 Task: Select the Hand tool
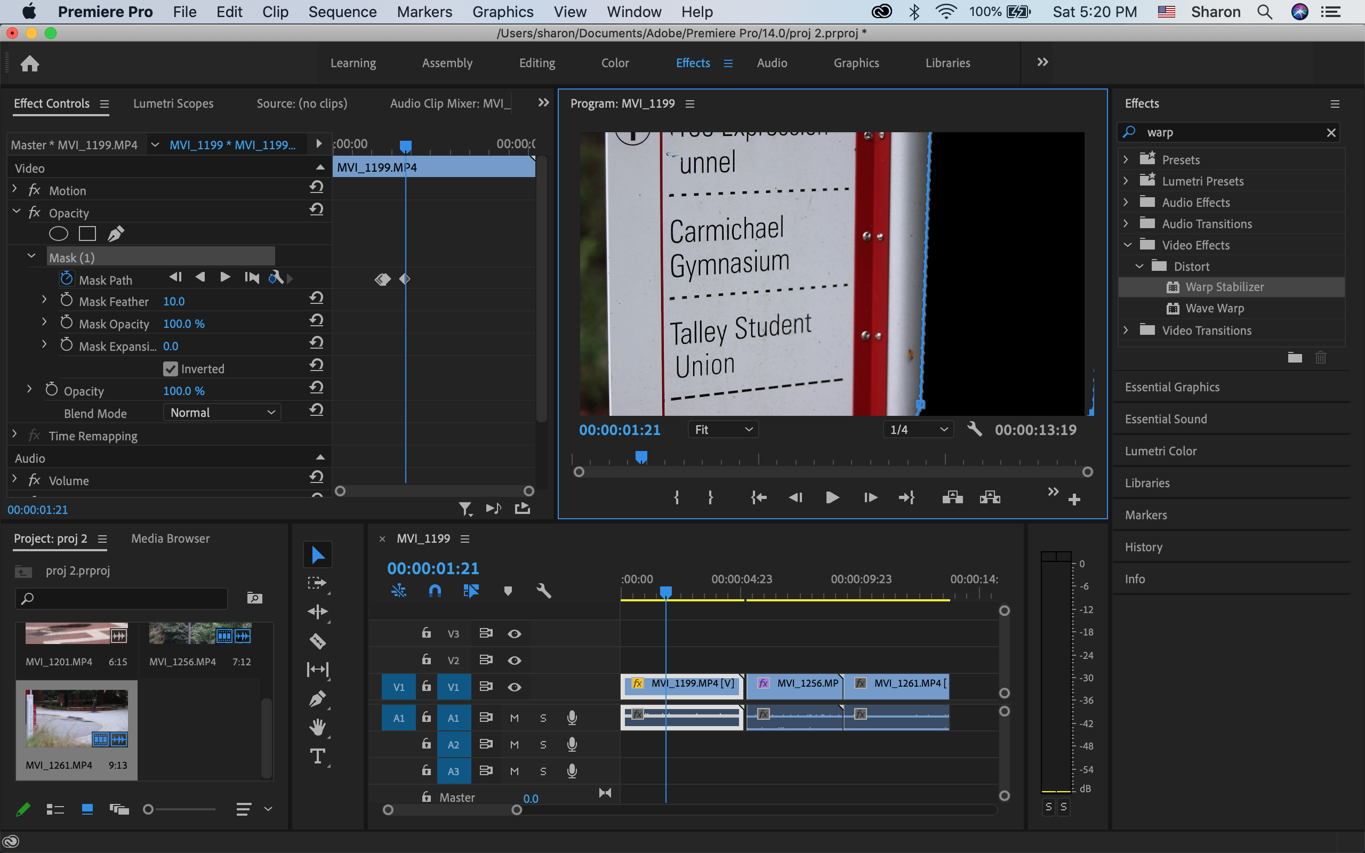(318, 727)
